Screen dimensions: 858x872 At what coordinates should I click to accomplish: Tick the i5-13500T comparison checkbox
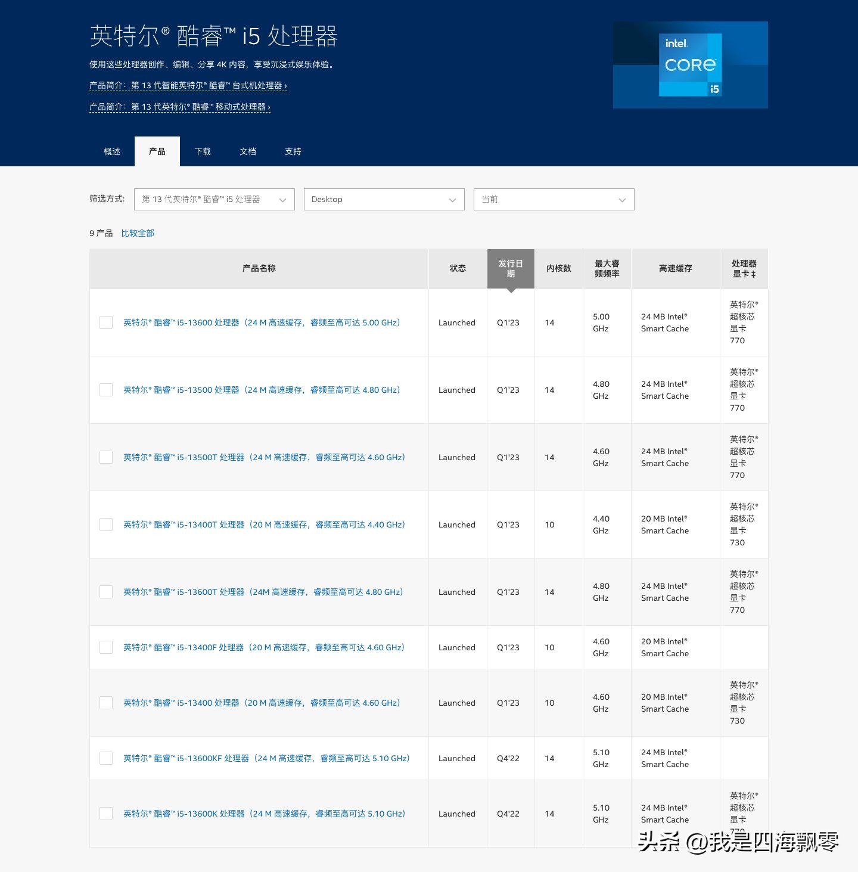tap(105, 457)
